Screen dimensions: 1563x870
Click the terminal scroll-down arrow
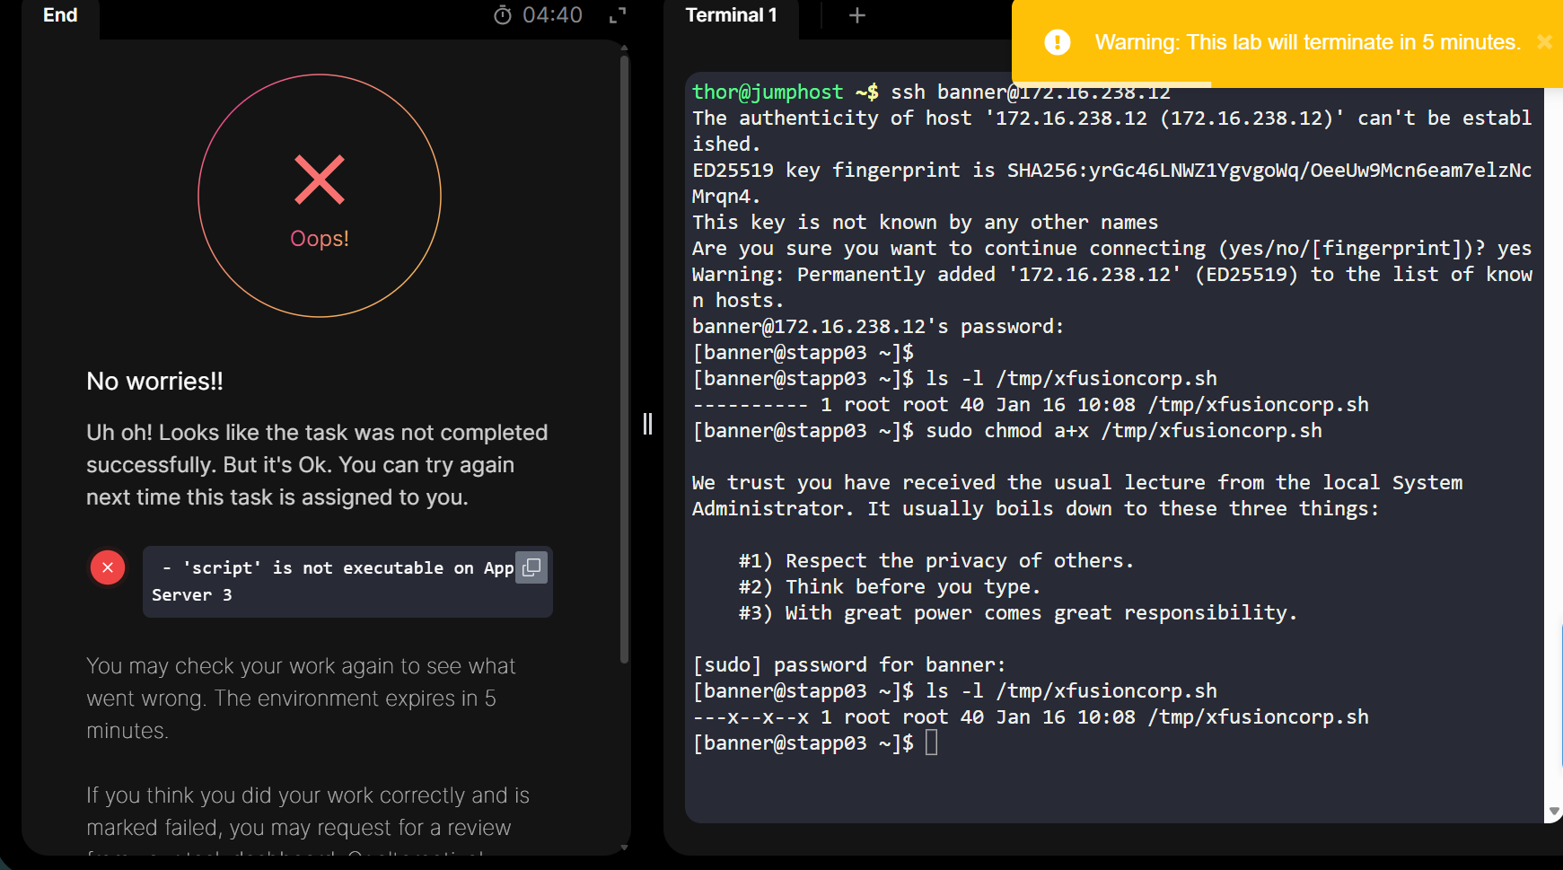(1554, 812)
